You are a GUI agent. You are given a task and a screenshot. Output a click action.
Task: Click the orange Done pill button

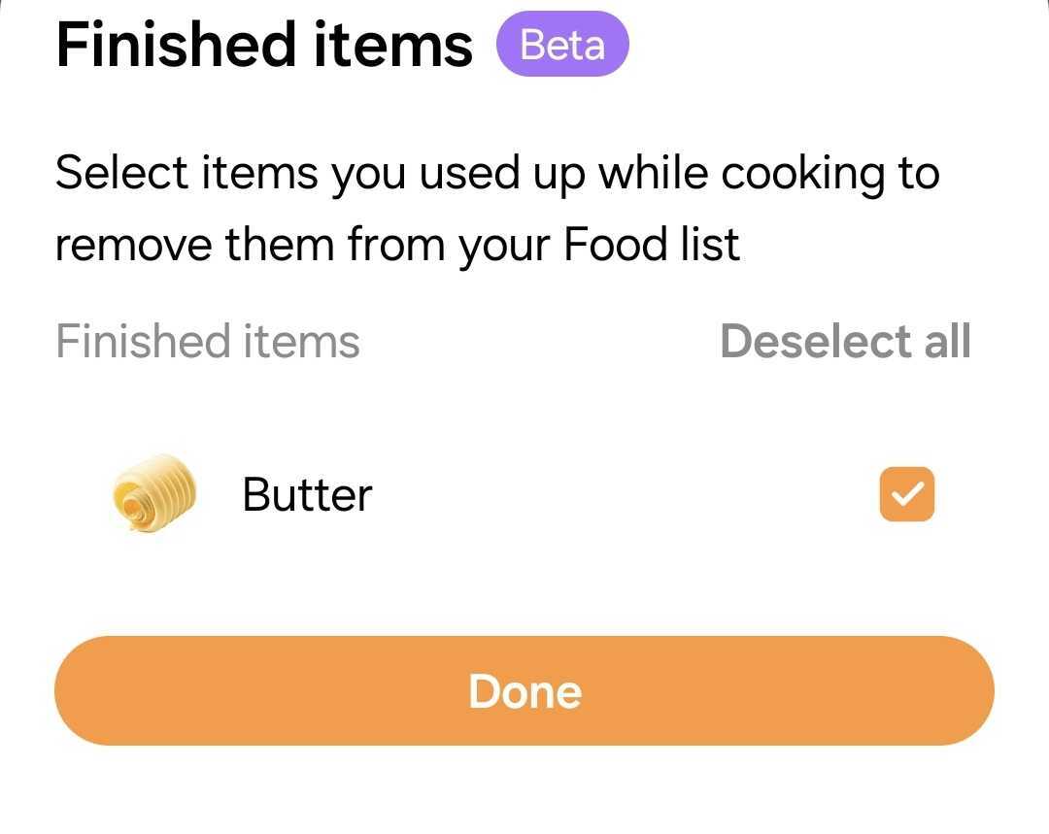pos(524,691)
